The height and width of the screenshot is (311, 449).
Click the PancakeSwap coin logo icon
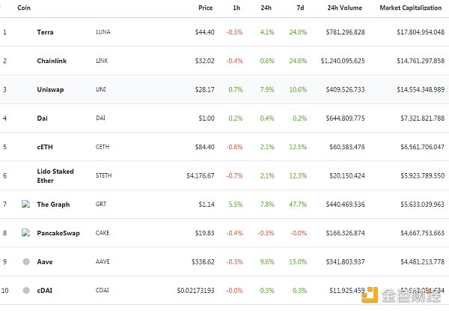(26, 232)
